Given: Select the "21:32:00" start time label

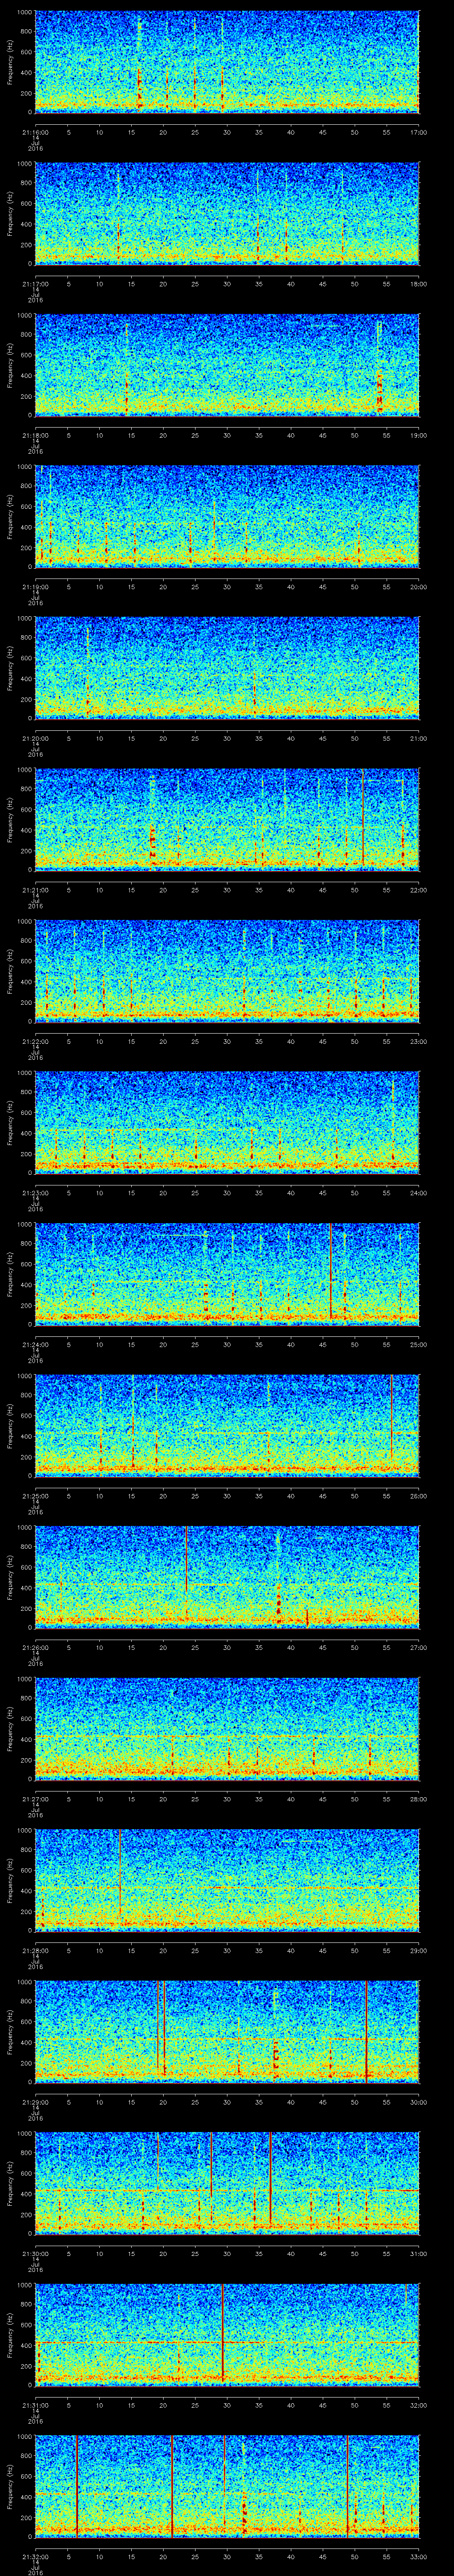Looking at the screenshot, I should click(35, 2556).
